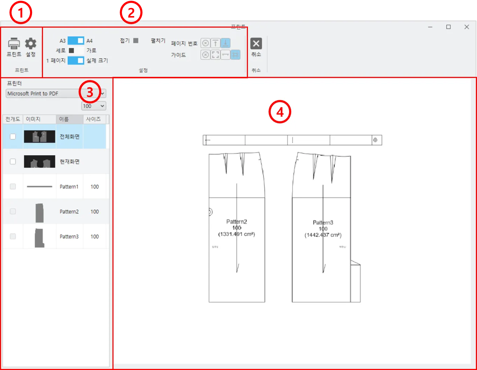Minimize the 프린트 window
477x370 pixels.
point(430,27)
